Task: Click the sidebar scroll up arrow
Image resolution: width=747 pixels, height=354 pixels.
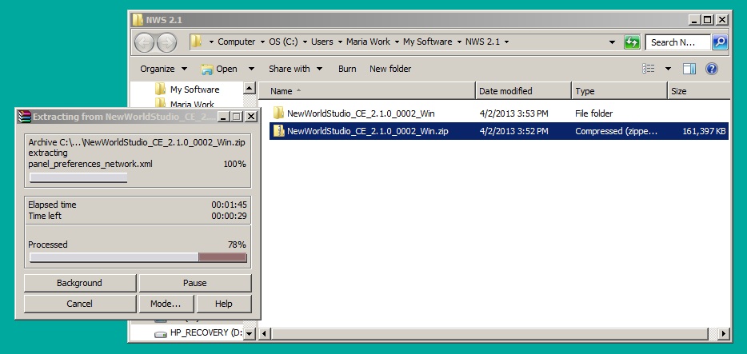Action: click(250, 89)
